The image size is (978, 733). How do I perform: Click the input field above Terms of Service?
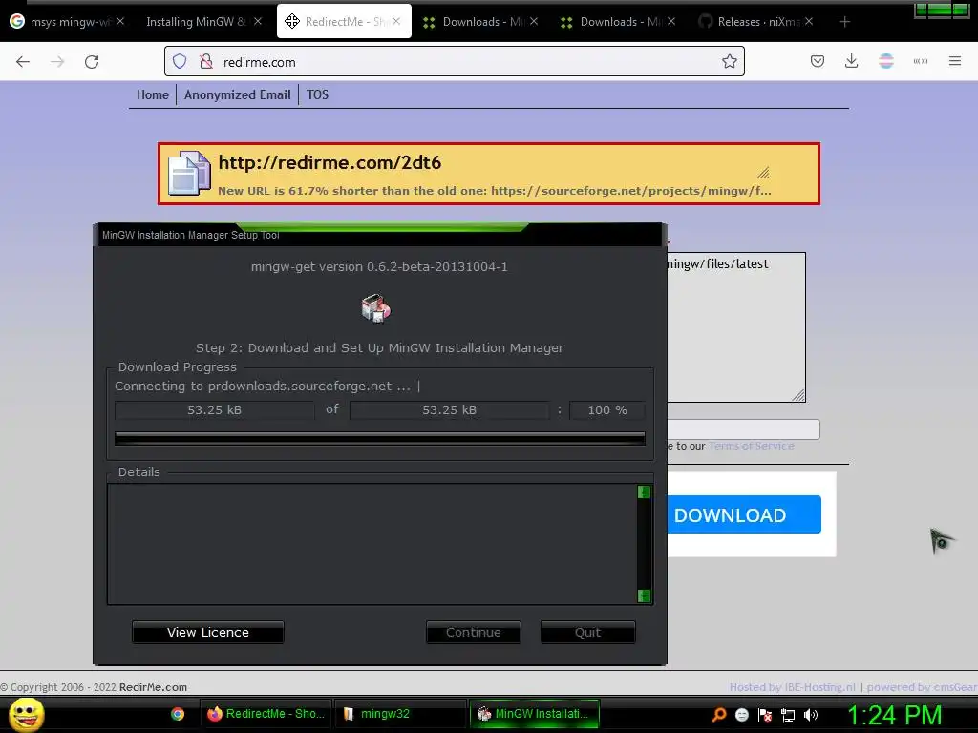[x=743, y=429]
